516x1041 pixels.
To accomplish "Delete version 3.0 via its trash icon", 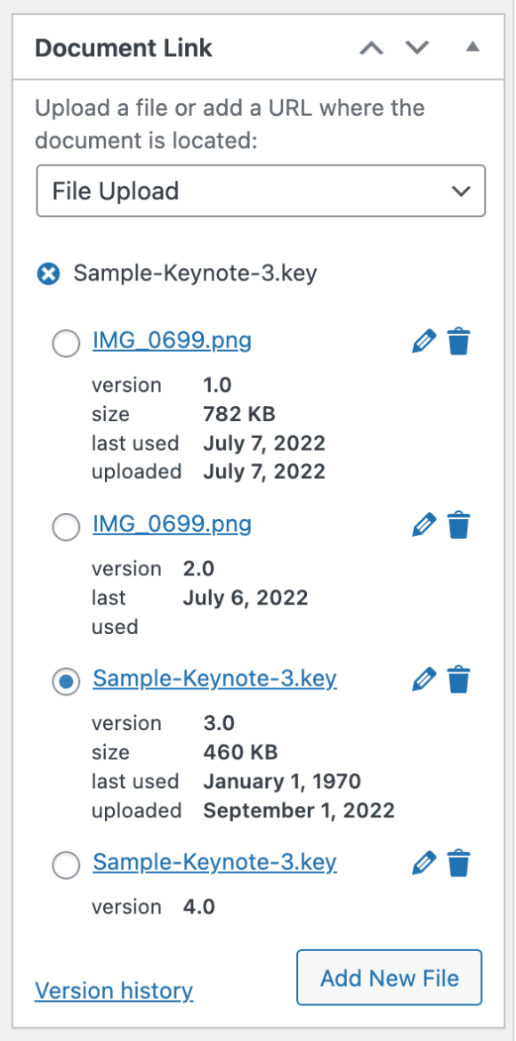I will click(458, 679).
